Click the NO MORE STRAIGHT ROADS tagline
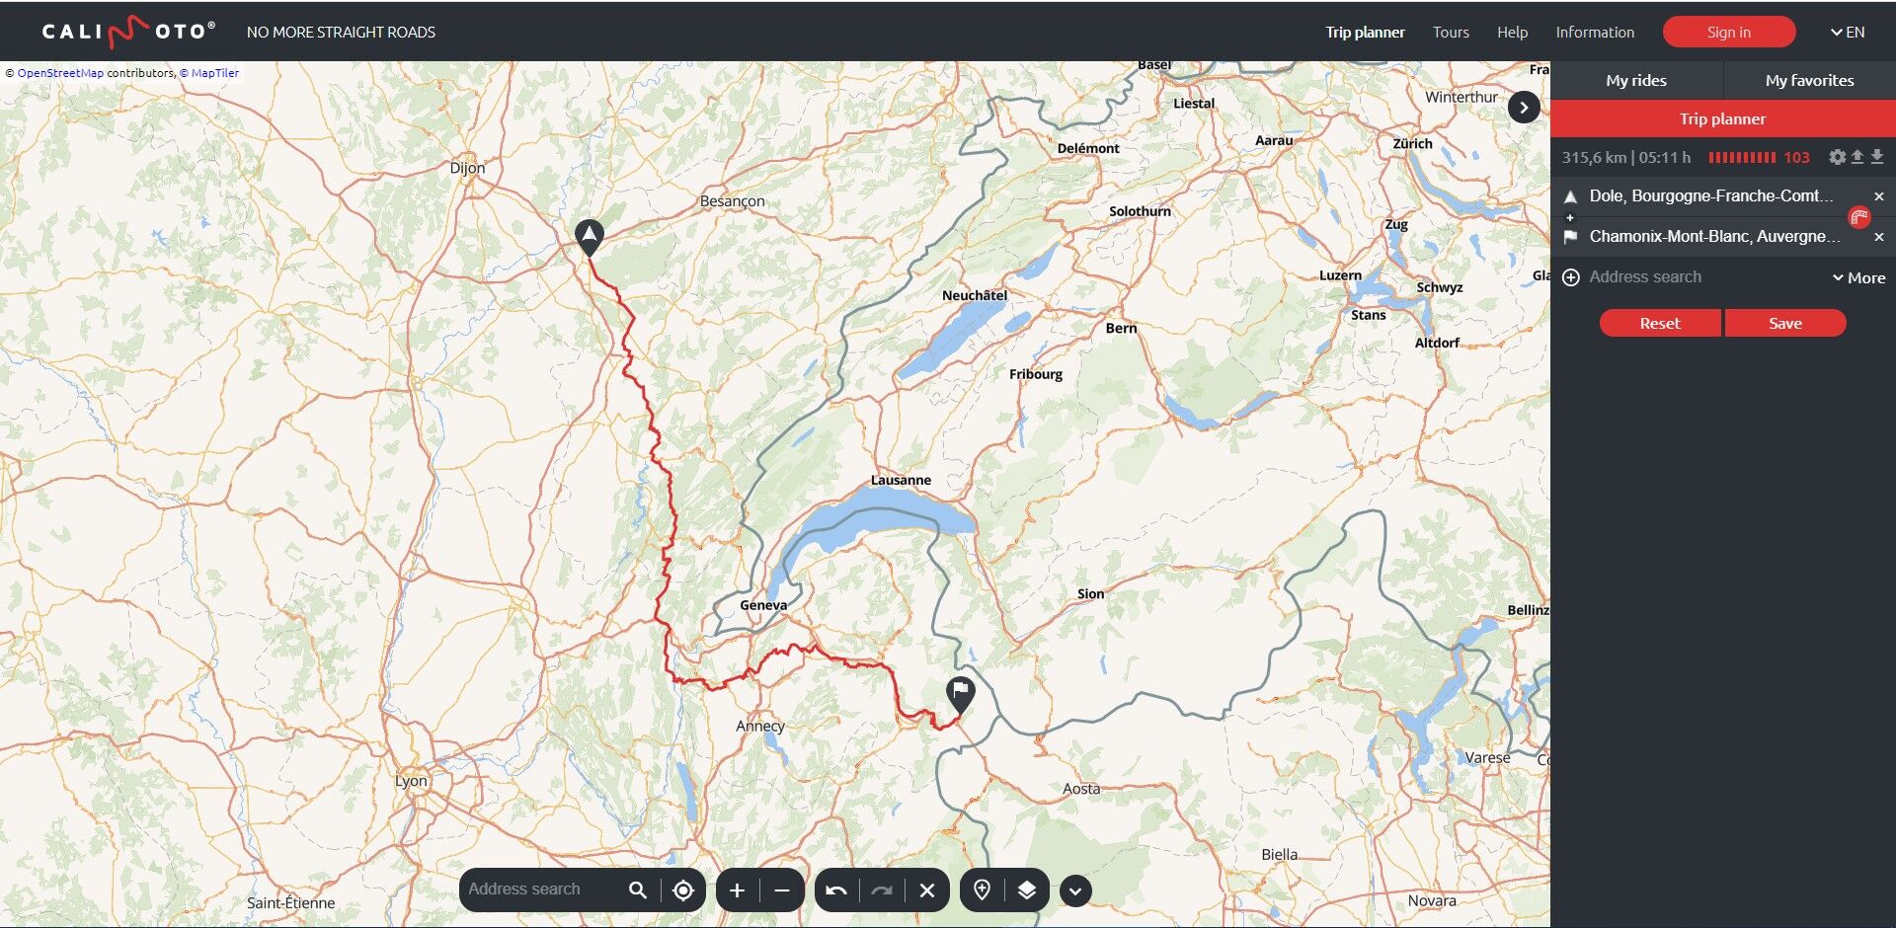 (x=341, y=33)
